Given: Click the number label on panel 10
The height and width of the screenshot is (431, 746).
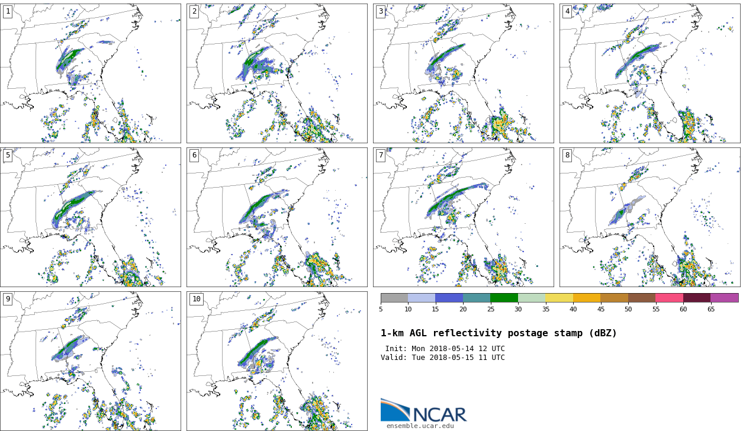Looking at the screenshot, I should pos(196,299).
